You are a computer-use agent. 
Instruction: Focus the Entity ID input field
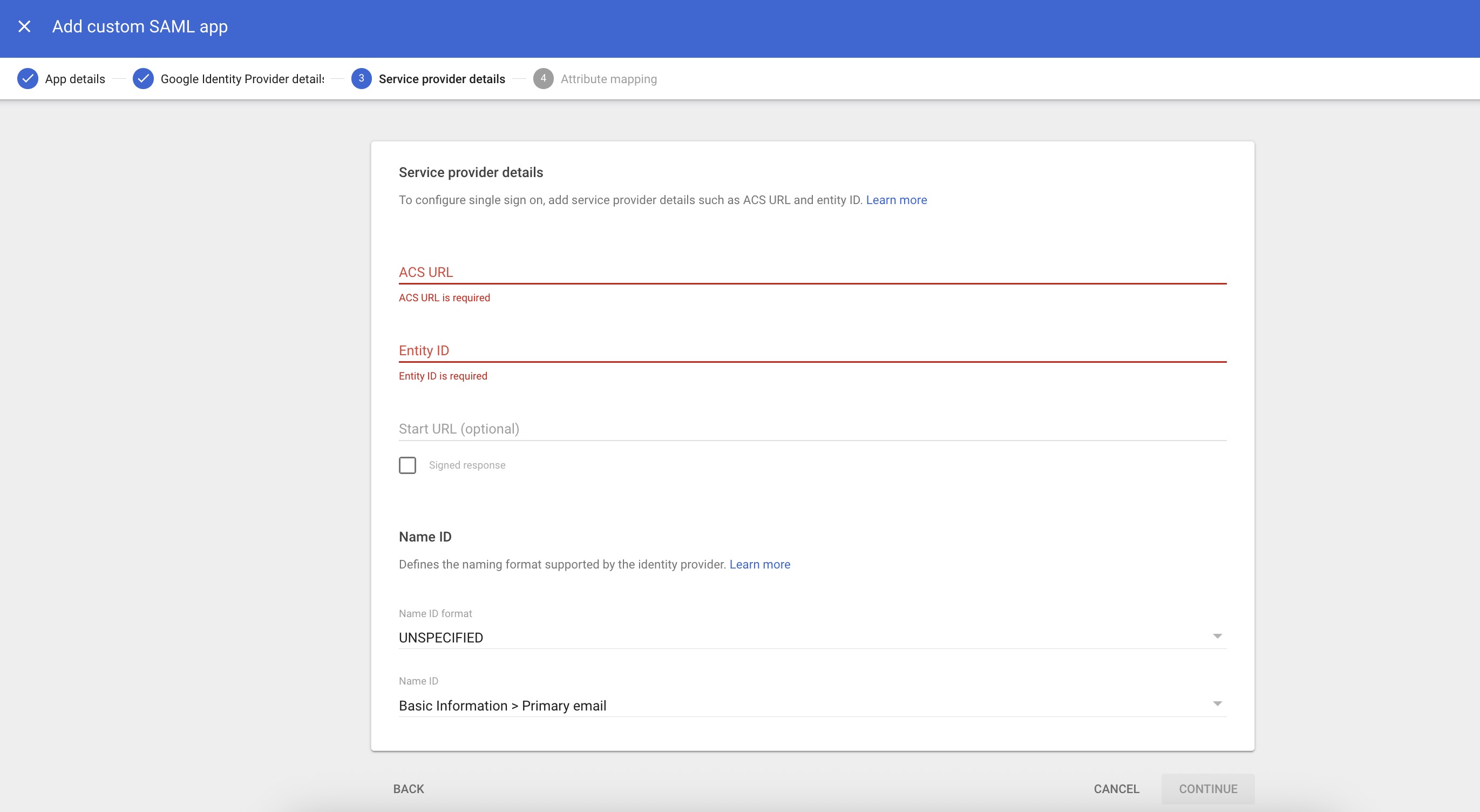[x=812, y=350]
